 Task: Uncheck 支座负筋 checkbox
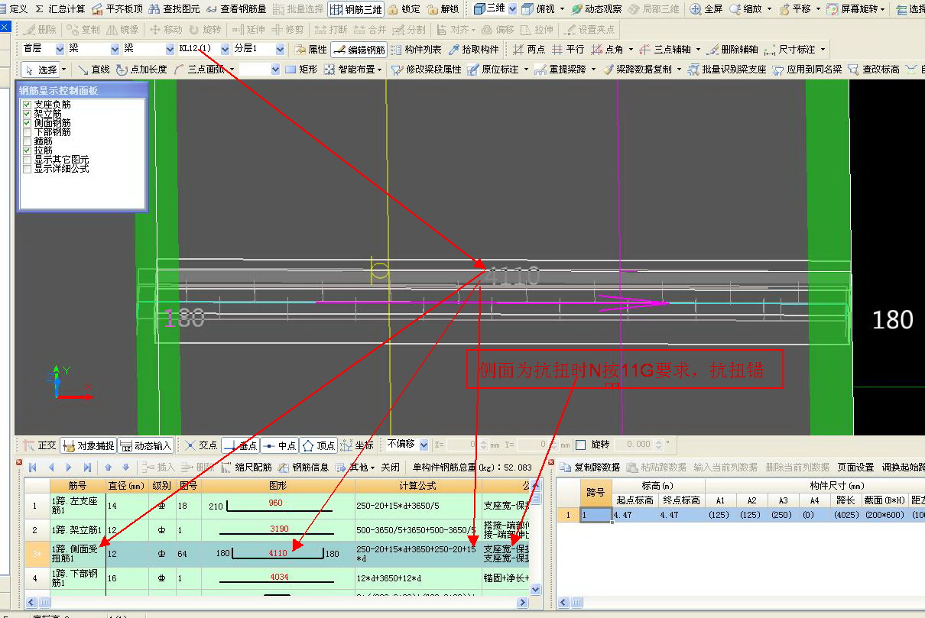coord(28,105)
